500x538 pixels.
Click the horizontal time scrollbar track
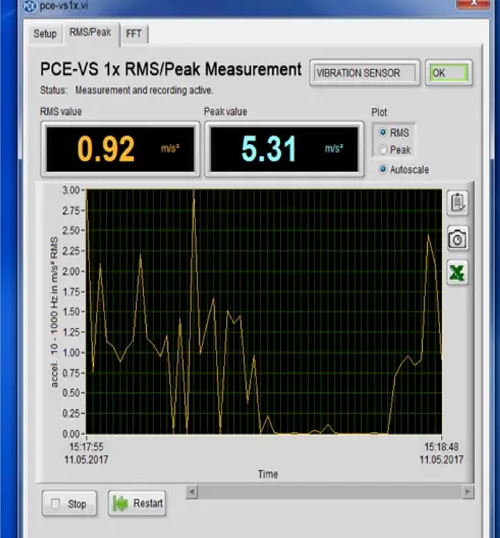(330, 492)
